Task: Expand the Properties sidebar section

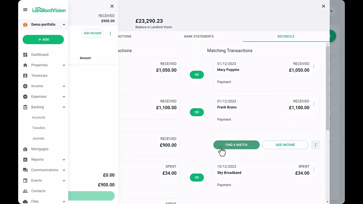Action: point(64,65)
